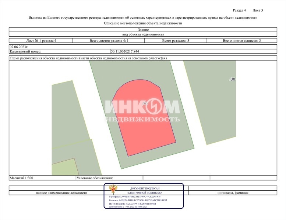Click the 'Владелец: ФЕДЕРАЛЬНАЯ СЛУЖБА' line in stamp
Screen dimensions: 286x220
point(138,200)
